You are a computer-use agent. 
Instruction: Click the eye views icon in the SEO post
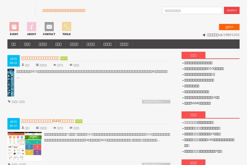tap(55, 65)
